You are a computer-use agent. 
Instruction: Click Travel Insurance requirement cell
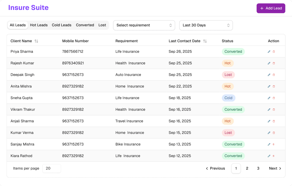[129, 121]
